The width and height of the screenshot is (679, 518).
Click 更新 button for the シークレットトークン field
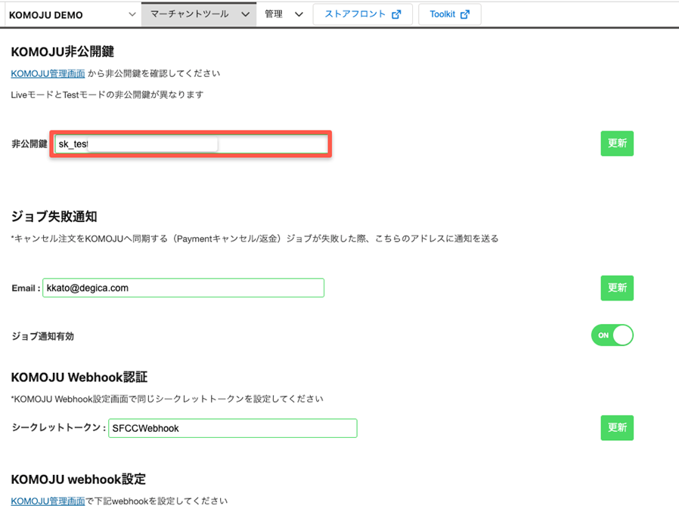[617, 427]
